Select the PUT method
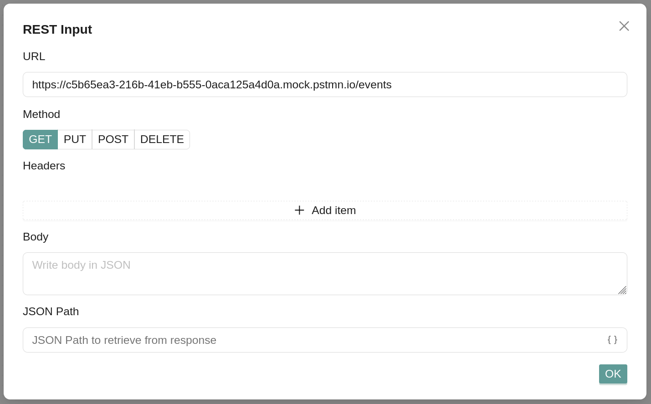 75,139
